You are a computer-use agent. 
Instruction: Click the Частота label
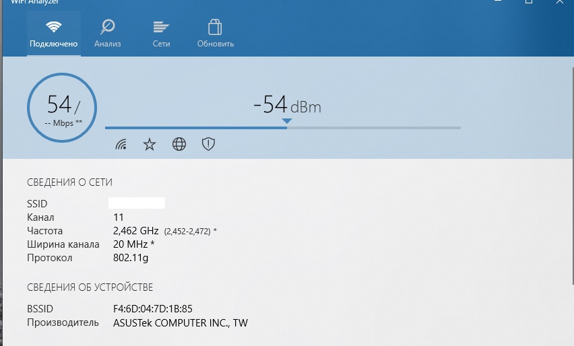click(x=45, y=231)
